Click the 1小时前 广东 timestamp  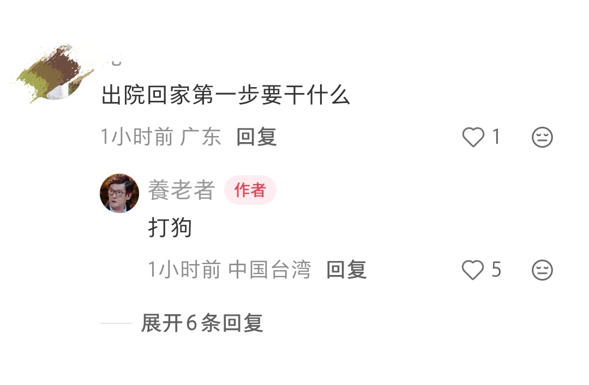click(161, 137)
